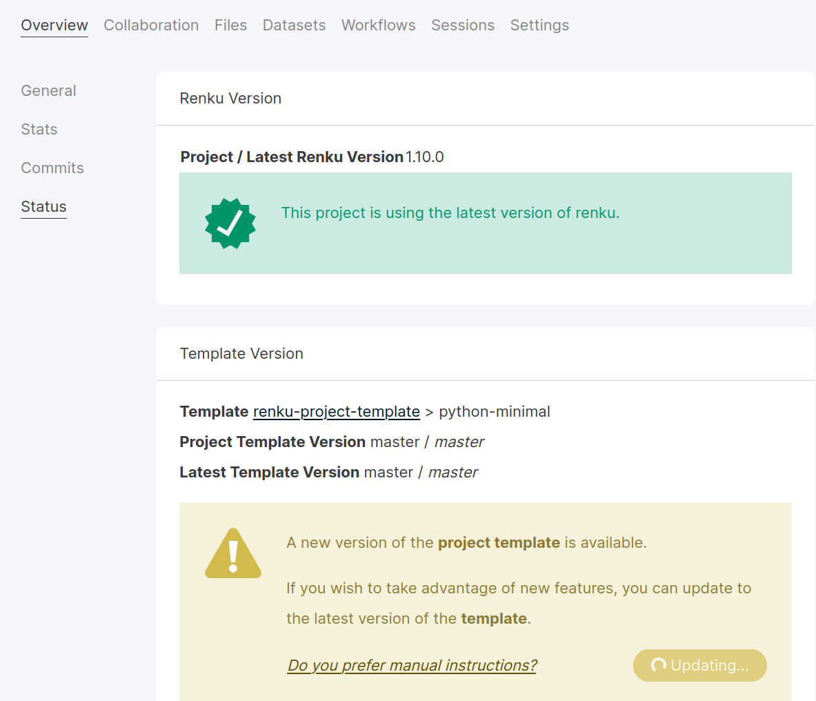Open the renku-project-template link
816x701 pixels.
pos(336,411)
